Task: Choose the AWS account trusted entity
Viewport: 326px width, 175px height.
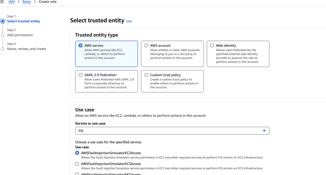Action: [146, 46]
